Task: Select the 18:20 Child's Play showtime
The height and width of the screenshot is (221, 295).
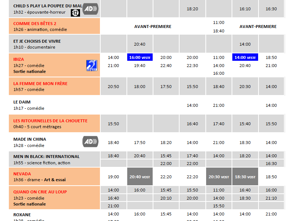Action: click(x=192, y=9)
